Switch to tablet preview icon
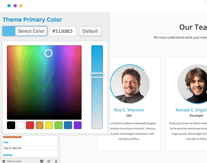 coord(49,161)
